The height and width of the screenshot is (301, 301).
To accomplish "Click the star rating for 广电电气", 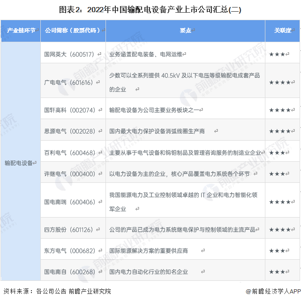I will (x=280, y=83).
